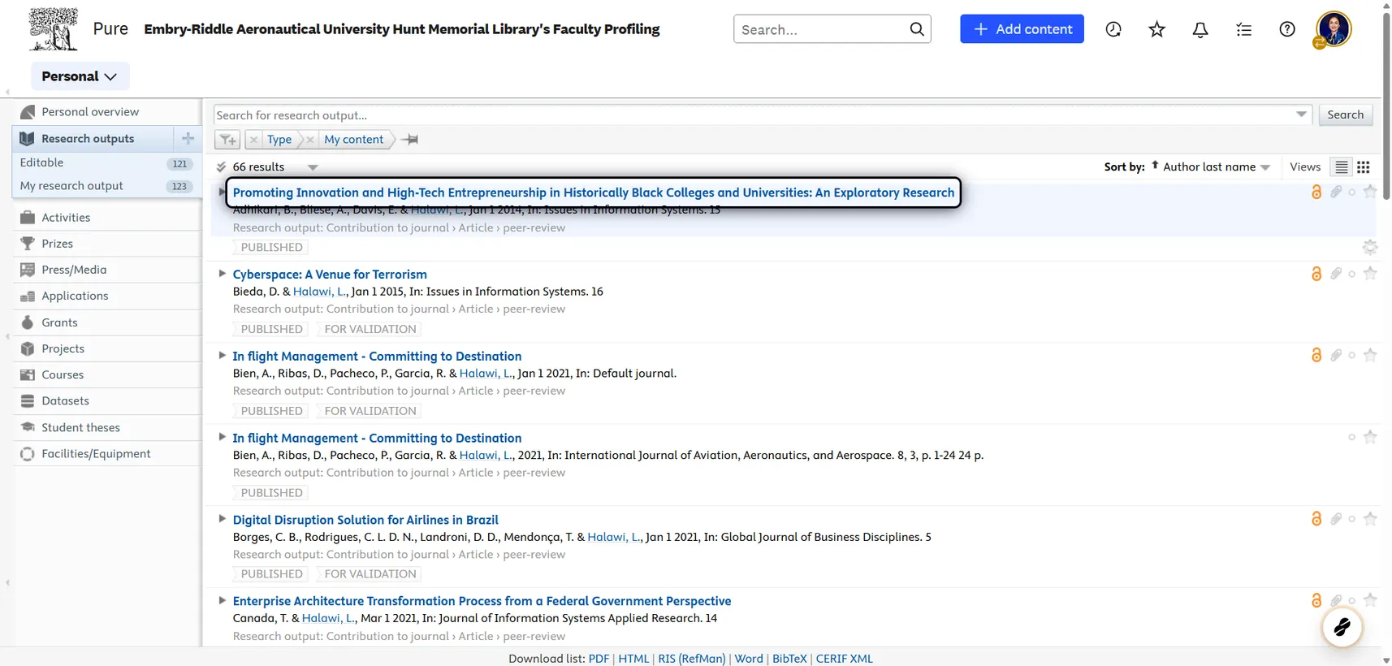Switch to grid view layout
This screenshot has height=666, width=1392.
(x=1364, y=166)
